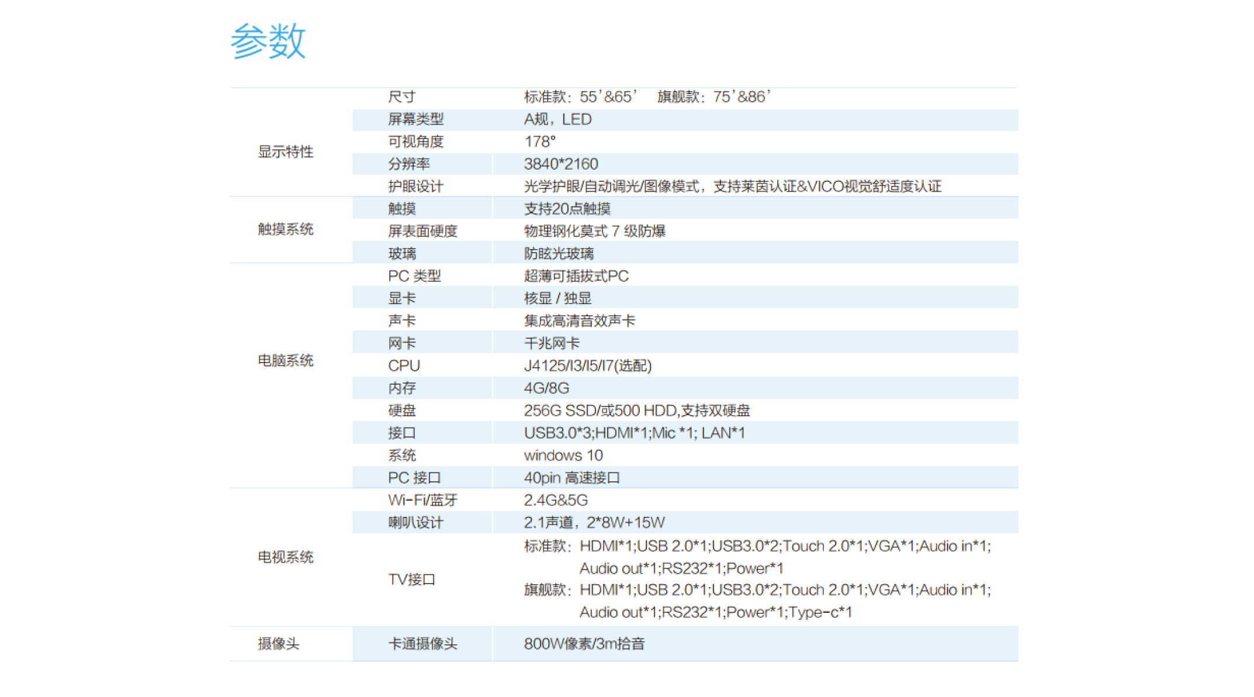
Task: Click the 声卡 row label
Action: [402, 321]
